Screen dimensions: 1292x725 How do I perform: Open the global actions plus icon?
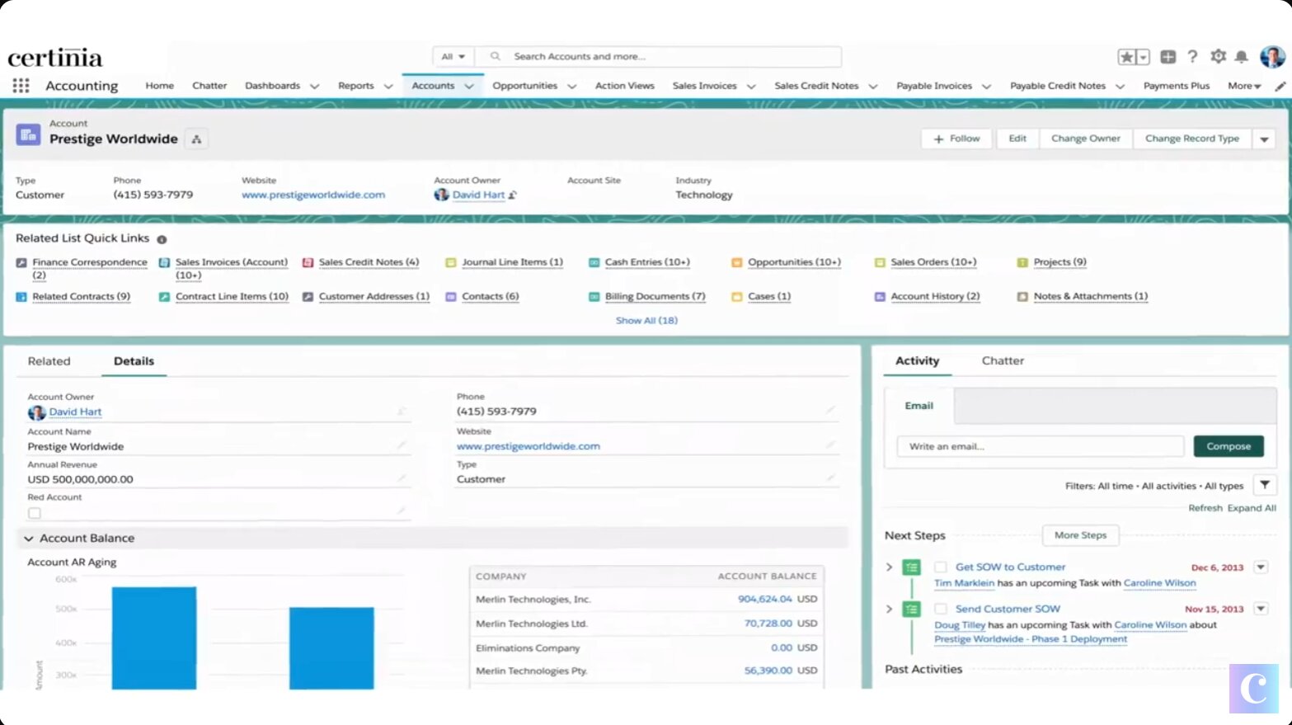(1167, 57)
